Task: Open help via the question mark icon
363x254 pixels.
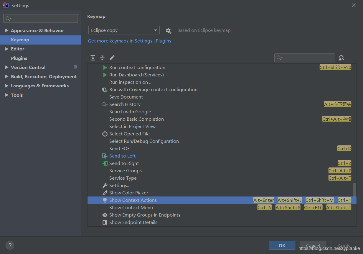Action: [10, 245]
